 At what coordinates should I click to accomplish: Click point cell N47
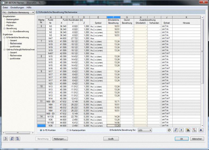[x=50, y=38]
